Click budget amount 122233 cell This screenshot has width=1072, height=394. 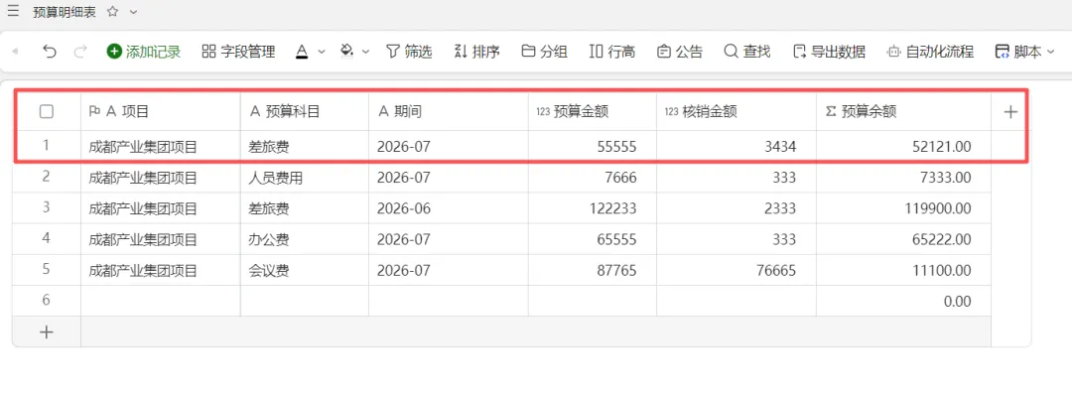tap(592, 208)
